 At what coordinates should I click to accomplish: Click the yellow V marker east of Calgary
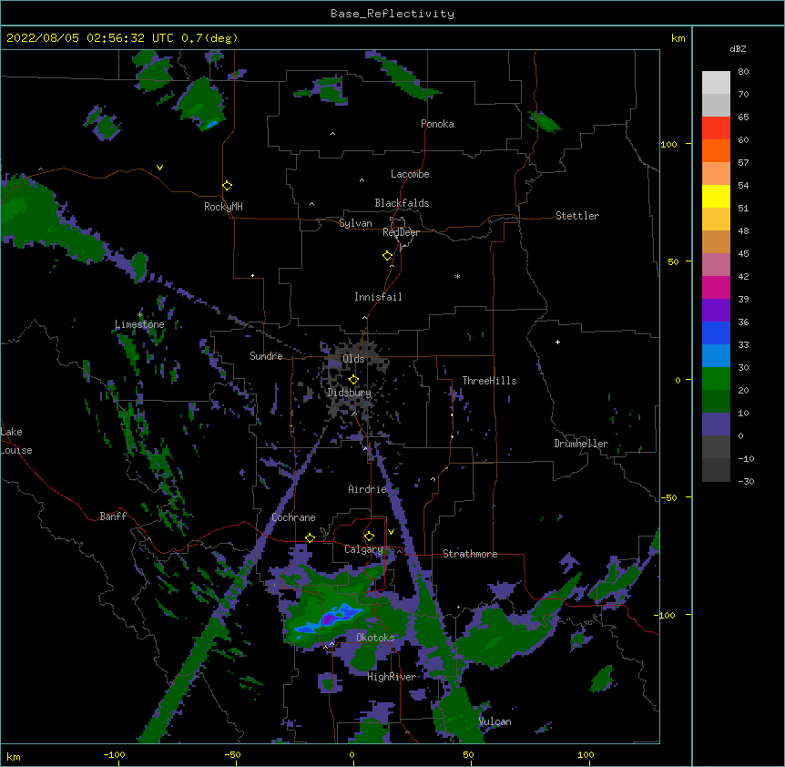[391, 532]
